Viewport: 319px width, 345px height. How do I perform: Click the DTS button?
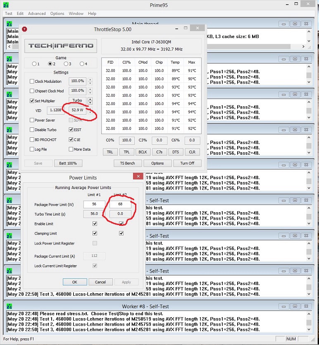176,152
